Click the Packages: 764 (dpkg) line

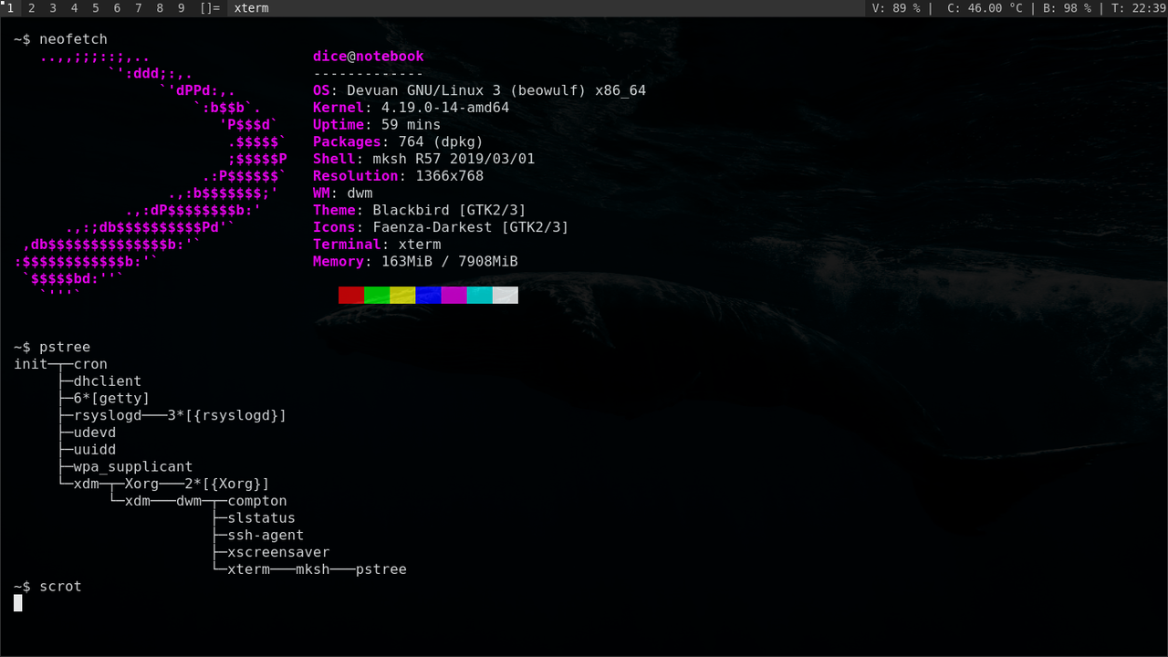point(398,141)
